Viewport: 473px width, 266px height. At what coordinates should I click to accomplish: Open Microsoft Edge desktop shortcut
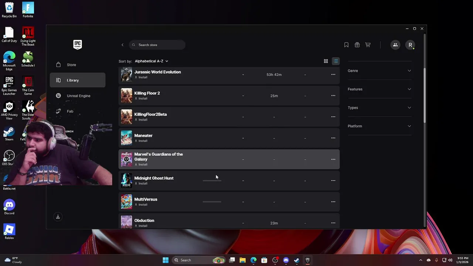tap(9, 61)
